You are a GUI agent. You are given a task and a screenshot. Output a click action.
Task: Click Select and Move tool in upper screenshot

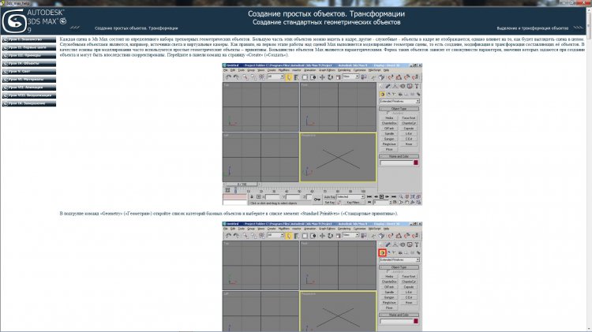point(322,77)
